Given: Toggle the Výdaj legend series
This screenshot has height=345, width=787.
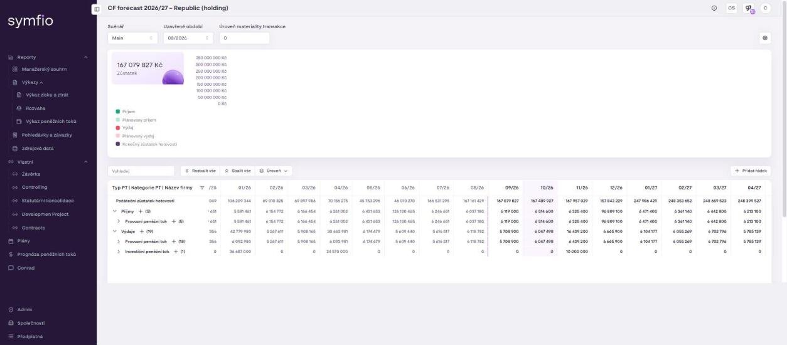Looking at the screenshot, I should click(124, 128).
